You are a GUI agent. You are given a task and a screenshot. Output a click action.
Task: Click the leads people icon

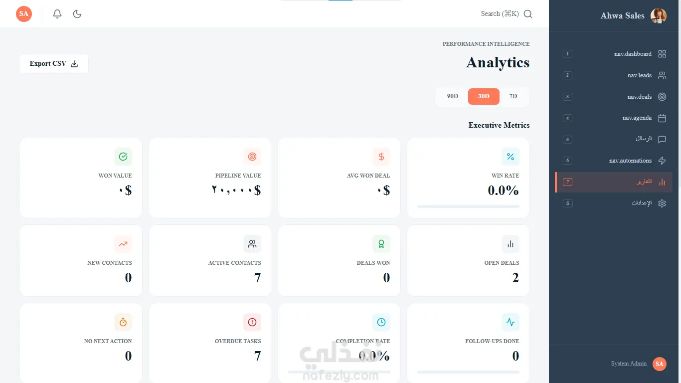tap(662, 75)
